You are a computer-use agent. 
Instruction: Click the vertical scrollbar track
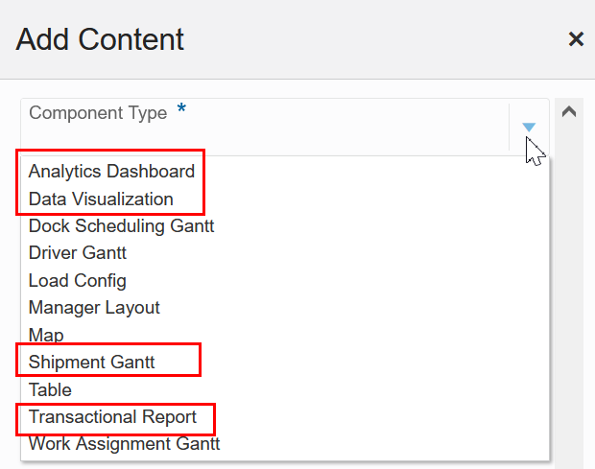[x=568, y=288]
